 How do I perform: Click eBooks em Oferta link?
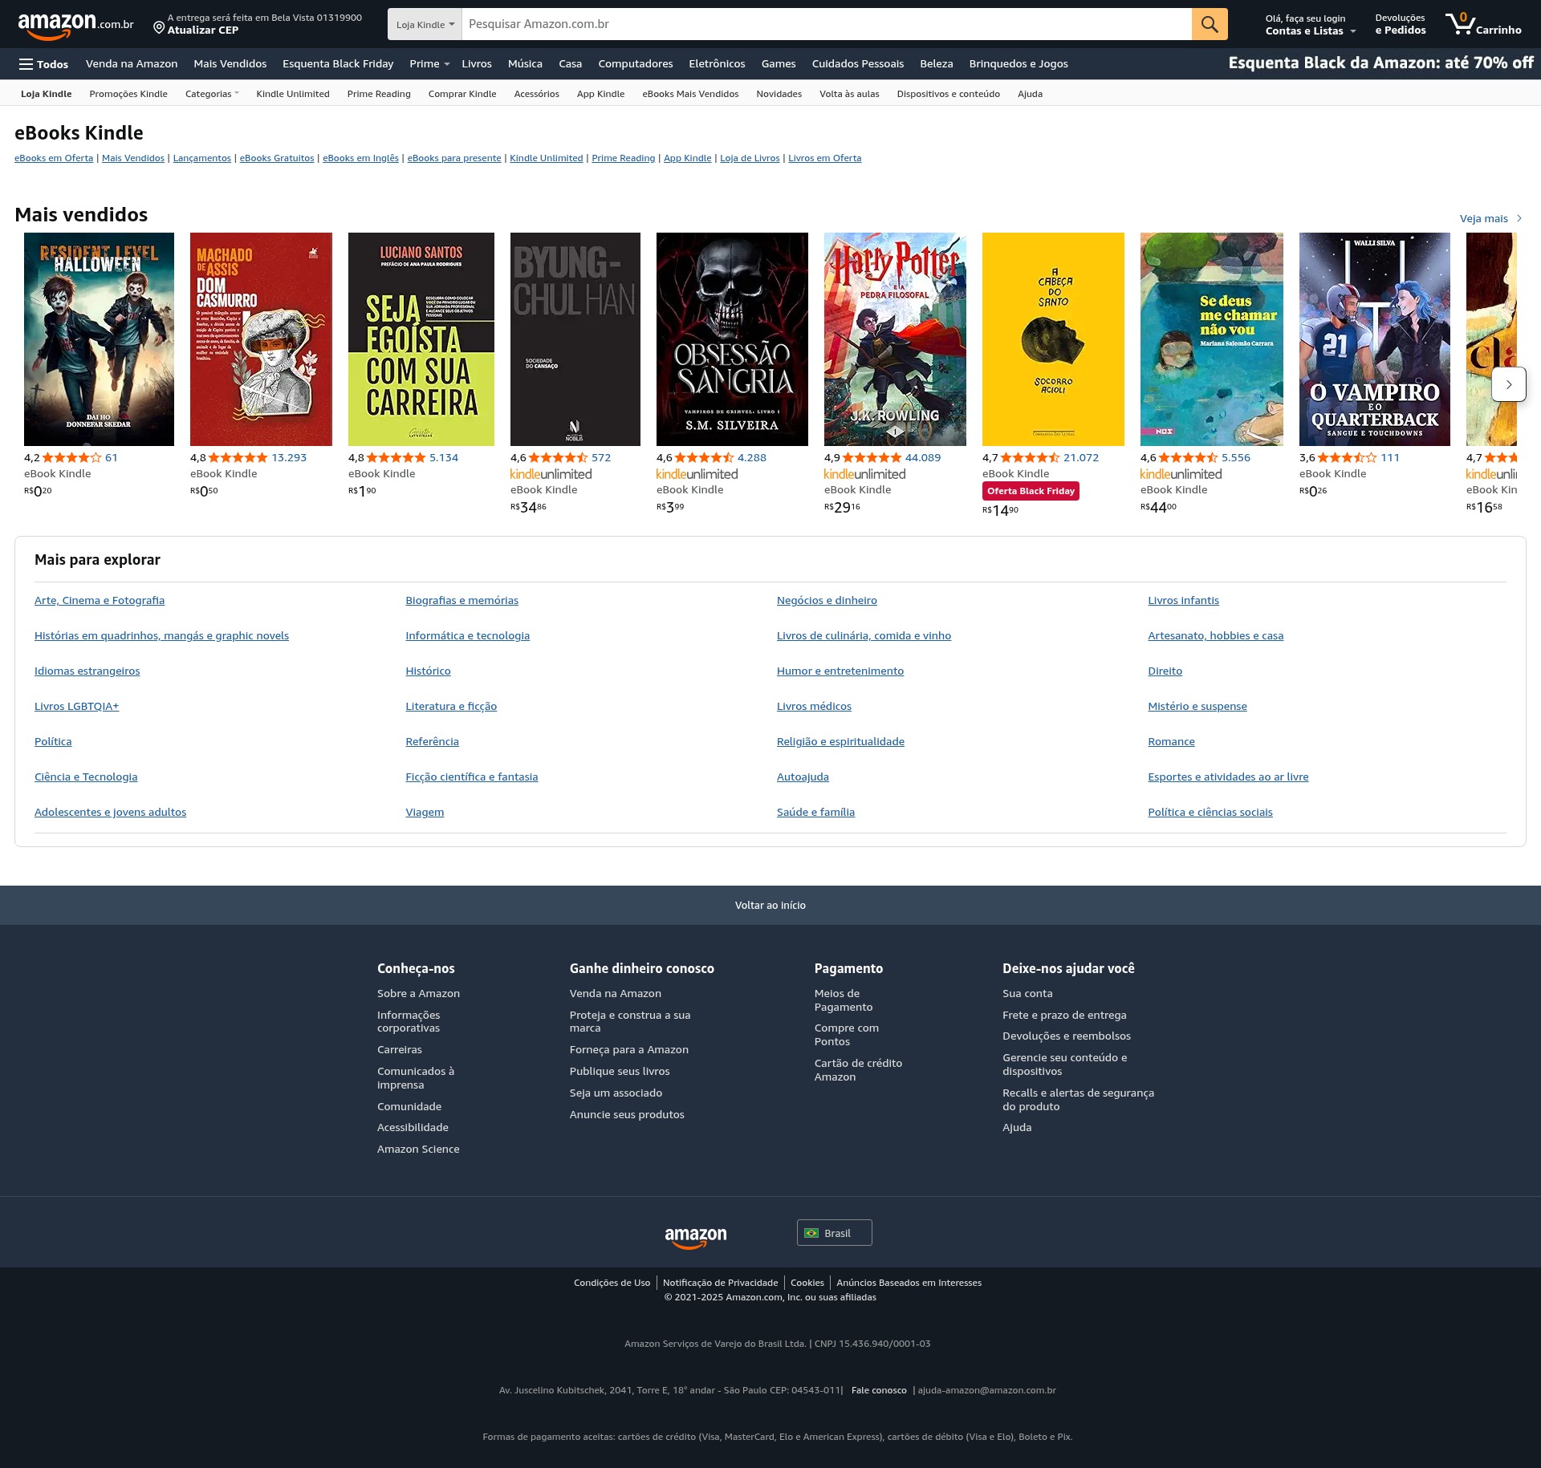54,158
